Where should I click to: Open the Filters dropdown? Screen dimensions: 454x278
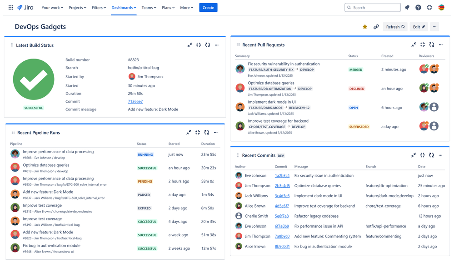[x=99, y=8]
